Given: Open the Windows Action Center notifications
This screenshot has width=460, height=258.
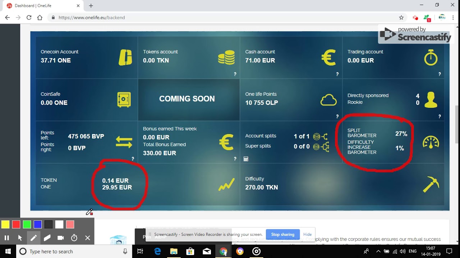Looking at the screenshot, I should [449, 252].
